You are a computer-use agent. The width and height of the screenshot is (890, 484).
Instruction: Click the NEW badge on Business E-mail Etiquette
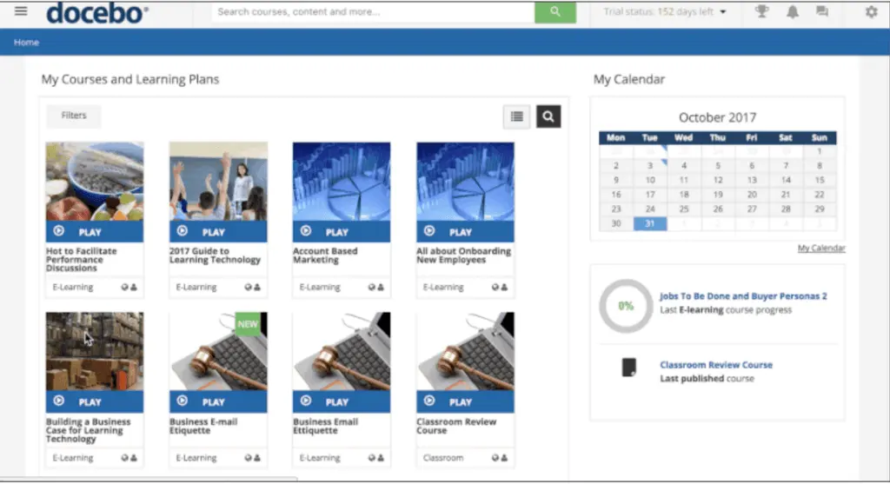248,324
